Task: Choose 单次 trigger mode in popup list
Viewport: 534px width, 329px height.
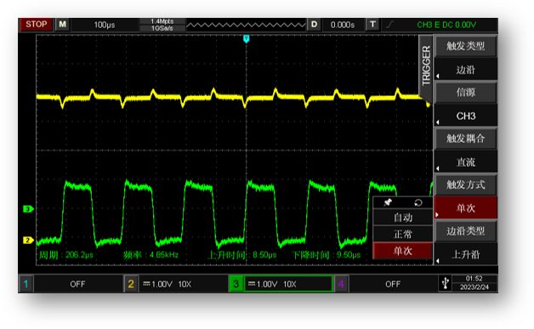Action: click(x=403, y=251)
